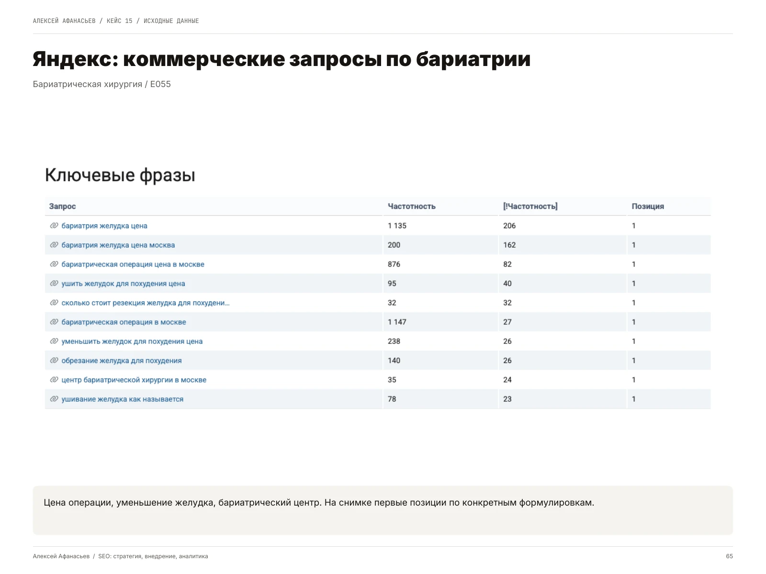
Task: Click link icon beside 'обрезание желудка для похудения'
Action: click(54, 361)
